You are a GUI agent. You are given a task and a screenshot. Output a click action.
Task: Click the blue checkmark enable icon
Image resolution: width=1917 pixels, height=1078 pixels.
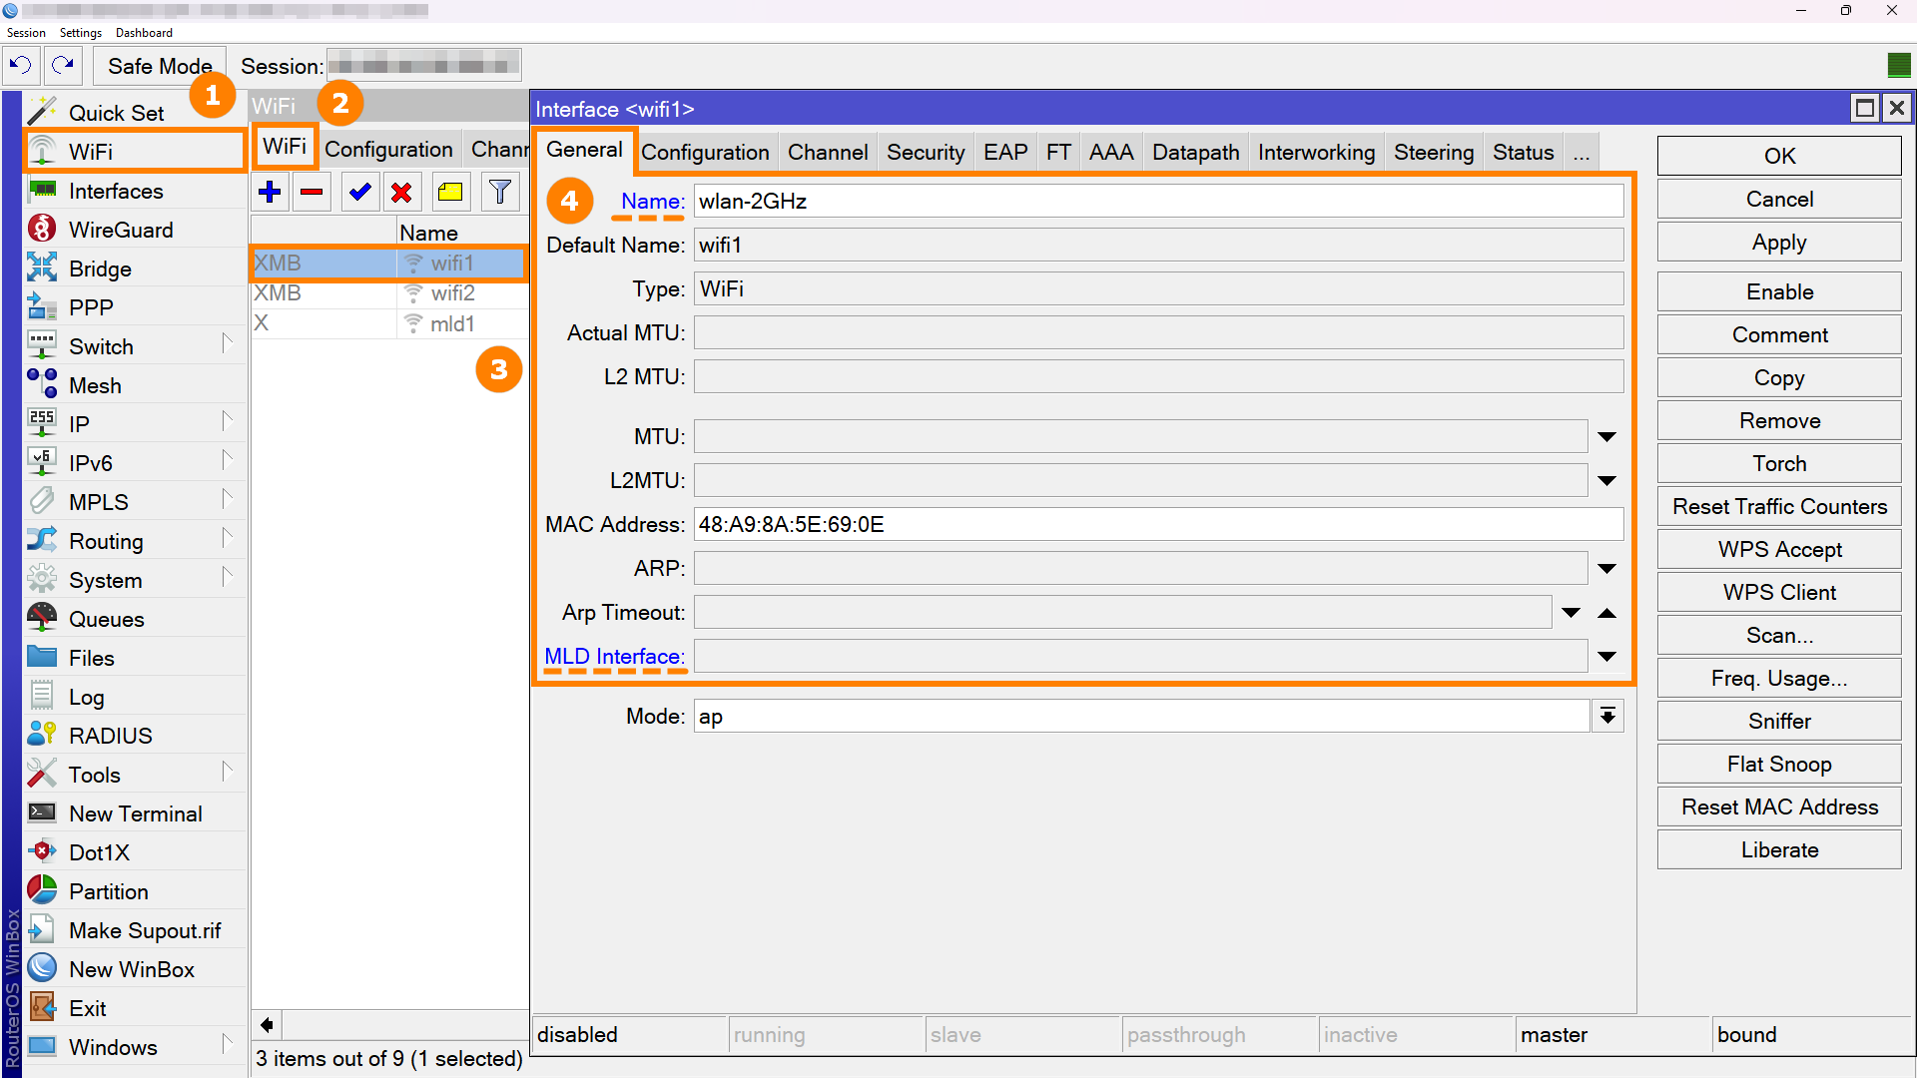(359, 192)
